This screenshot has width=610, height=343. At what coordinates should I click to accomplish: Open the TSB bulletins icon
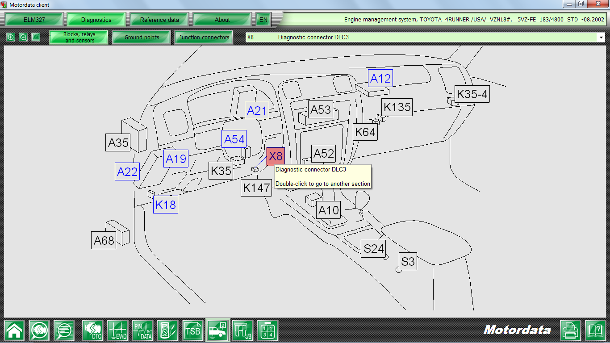point(193,330)
